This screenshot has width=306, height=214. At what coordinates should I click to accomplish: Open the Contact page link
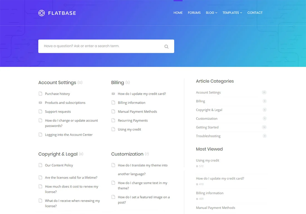(255, 13)
